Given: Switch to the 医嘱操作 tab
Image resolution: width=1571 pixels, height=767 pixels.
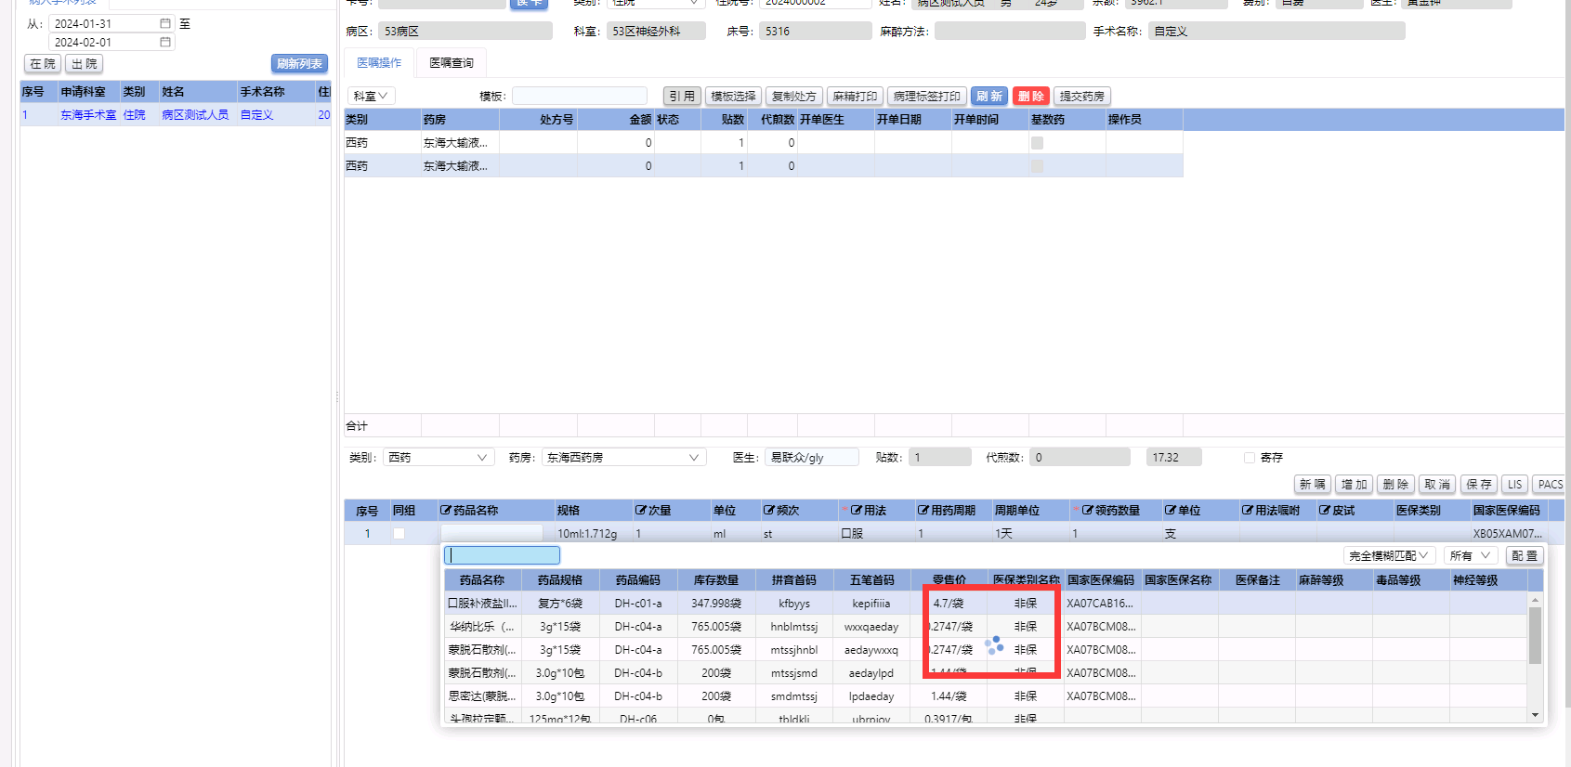Looking at the screenshot, I should [379, 63].
